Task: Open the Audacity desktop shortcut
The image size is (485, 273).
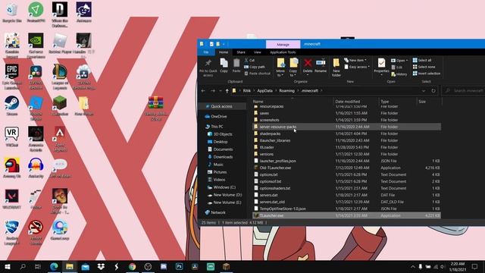Action: (x=36, y=168)
